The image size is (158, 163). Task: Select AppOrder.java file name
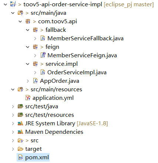pyautogui.click(x=60, y=81)
